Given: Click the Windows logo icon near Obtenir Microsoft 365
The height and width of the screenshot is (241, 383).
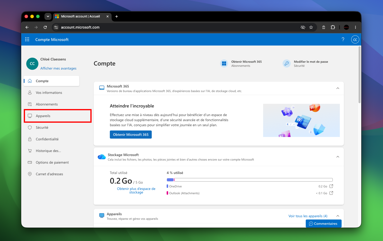Looking at the screenshot, I should pos(224,63).
